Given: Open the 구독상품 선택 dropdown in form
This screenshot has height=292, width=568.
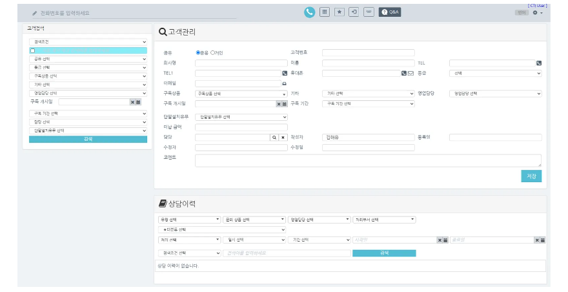Looking at the screenshot, I should [241, 94].
